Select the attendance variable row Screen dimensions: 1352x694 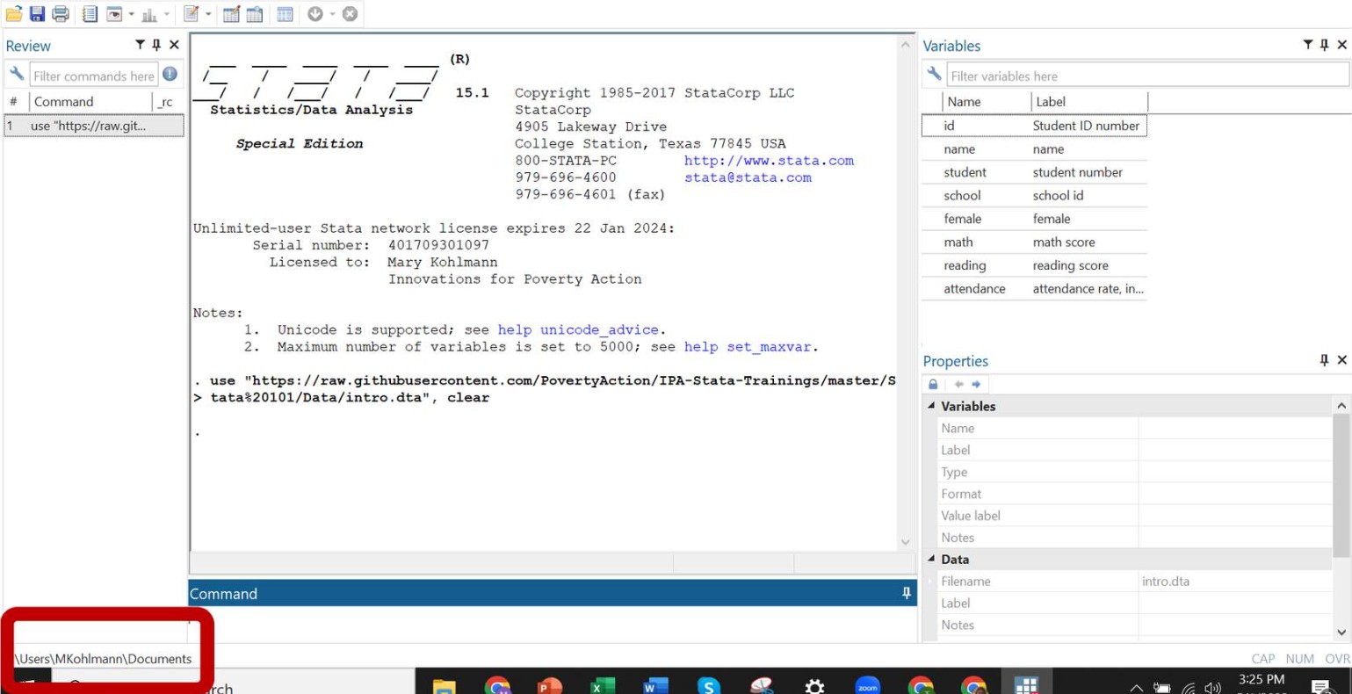tap(1034, 288)
